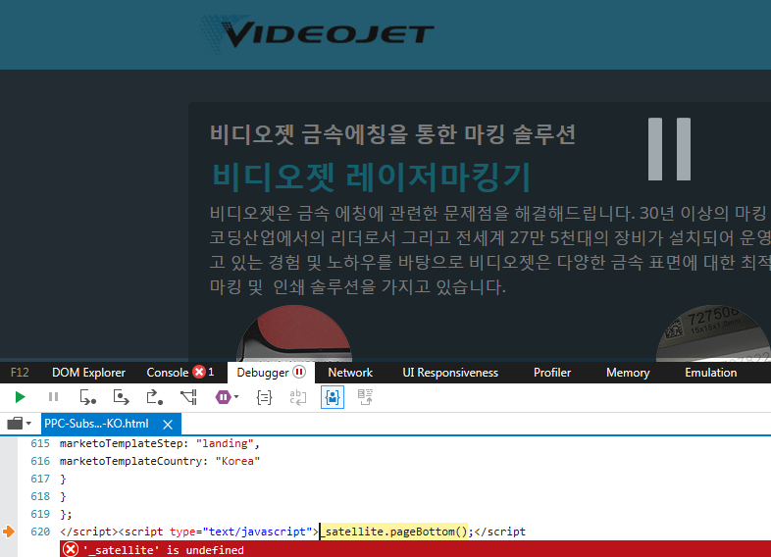Click the large pause overlay on page
Image resolution: width=771 pixels, height=557 pixels.
pos(669,149)
